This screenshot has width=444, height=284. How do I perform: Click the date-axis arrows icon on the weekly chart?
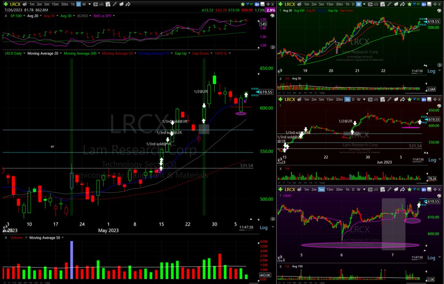[280, 70]
